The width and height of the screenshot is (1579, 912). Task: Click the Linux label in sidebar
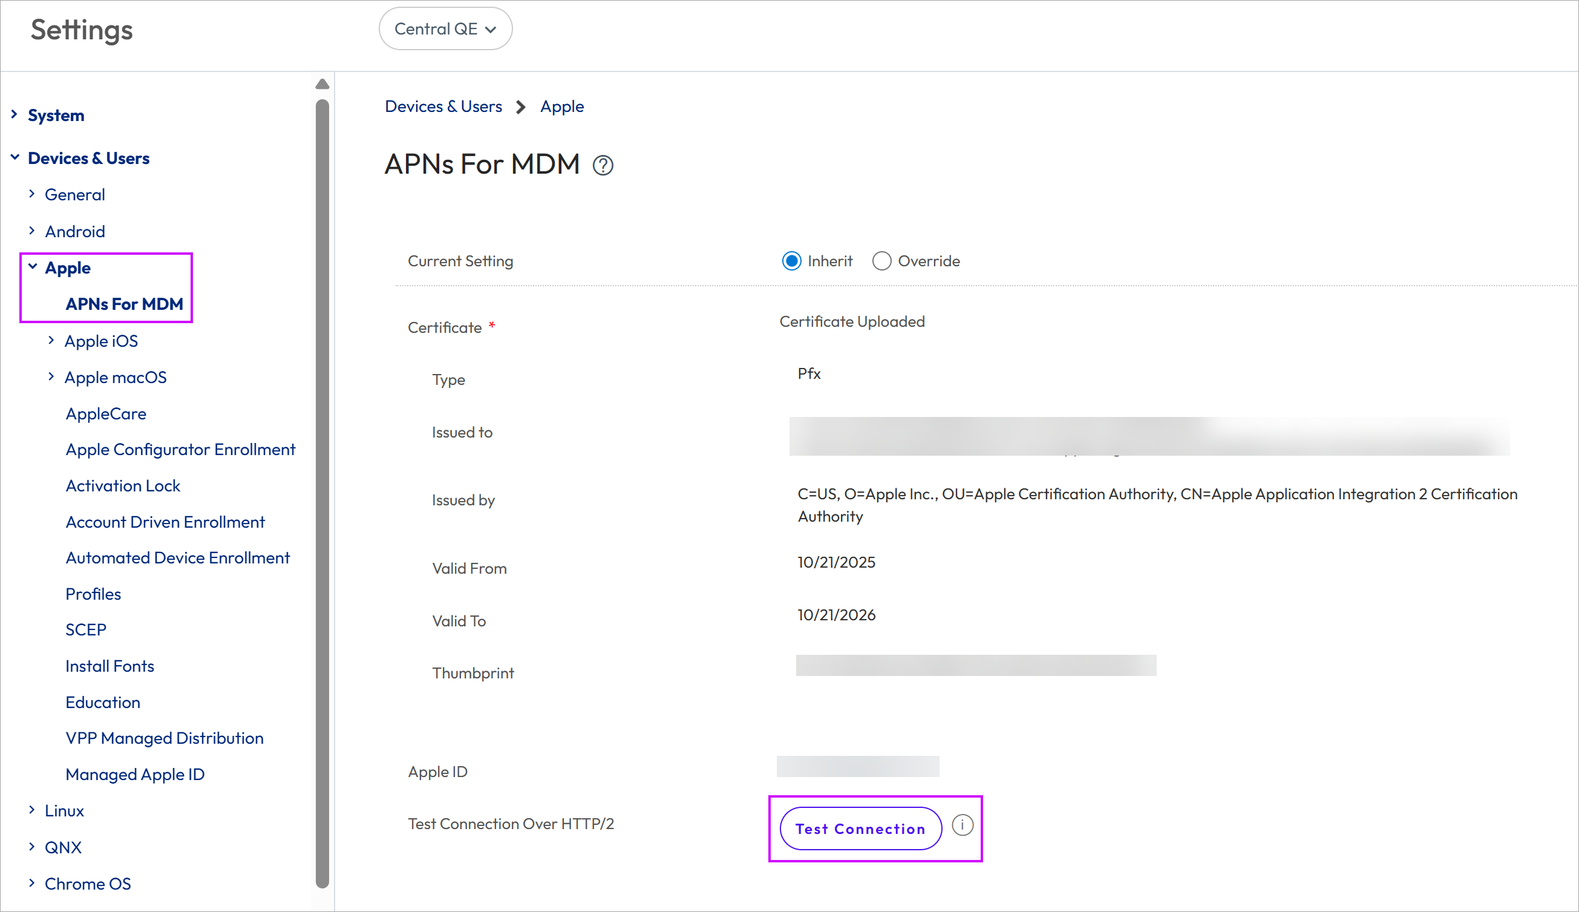[x=64, y=811]
